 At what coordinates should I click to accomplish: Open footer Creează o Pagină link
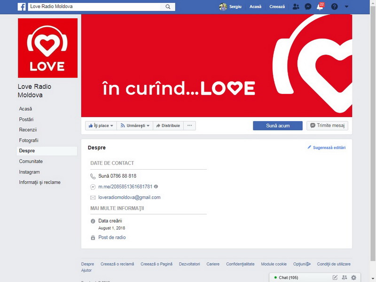(x=157, y=264)
